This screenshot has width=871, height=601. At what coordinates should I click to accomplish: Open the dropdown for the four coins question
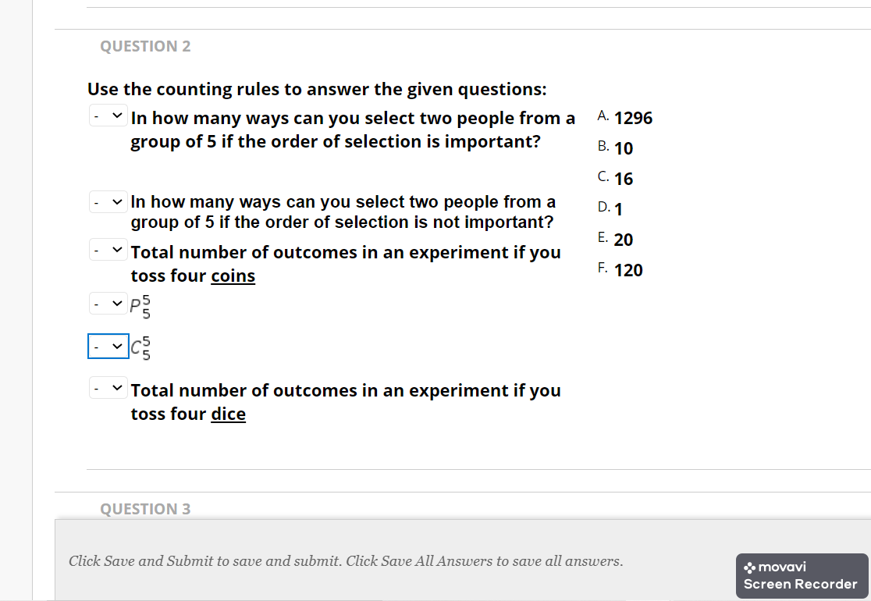click(x=108, y=249)
